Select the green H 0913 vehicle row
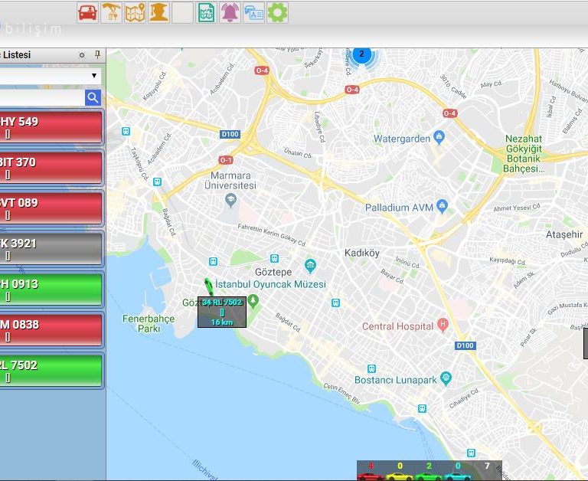Image resolution: width=588 pixels, height=481 pixels. [x=51, y=290]
